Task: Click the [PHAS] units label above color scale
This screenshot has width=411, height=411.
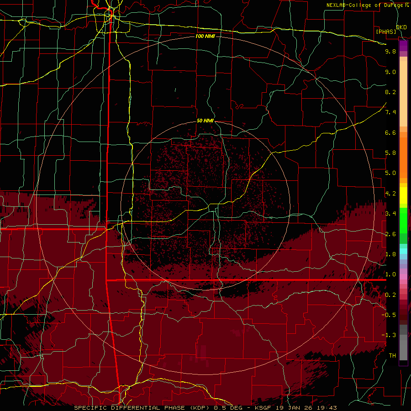Action: click(386, 32)
